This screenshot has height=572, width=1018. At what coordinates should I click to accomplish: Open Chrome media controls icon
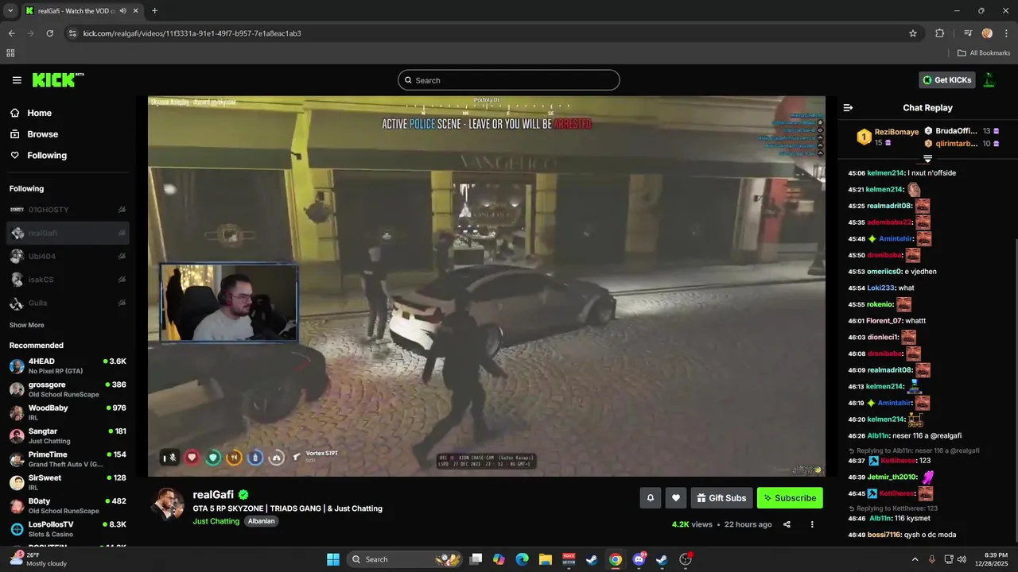coord(968,33)
